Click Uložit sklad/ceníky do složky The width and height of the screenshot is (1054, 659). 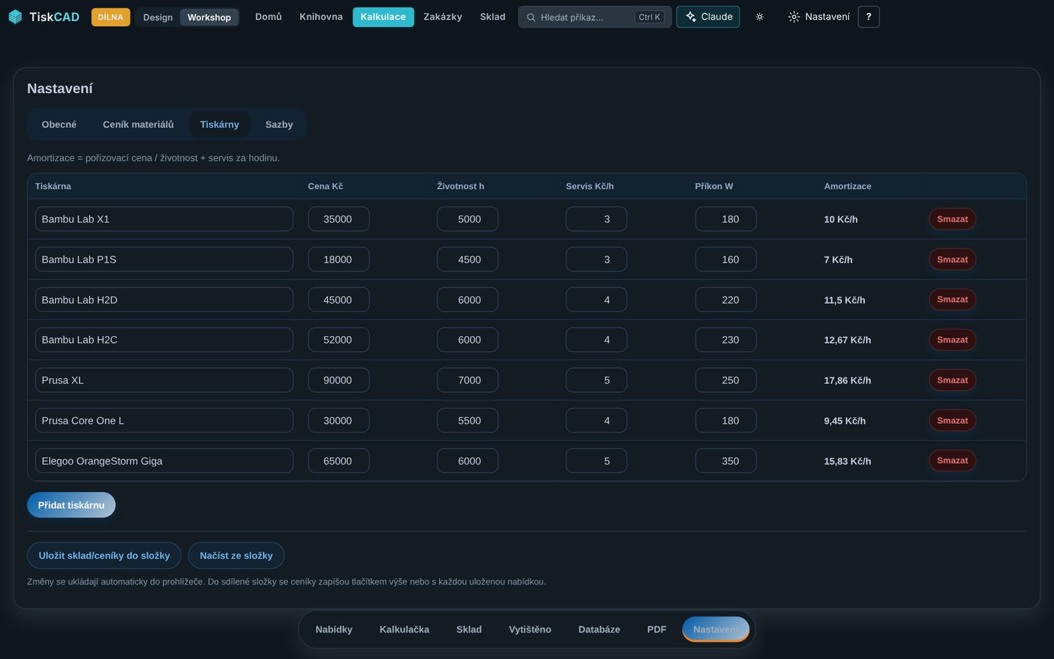(104, 556)
